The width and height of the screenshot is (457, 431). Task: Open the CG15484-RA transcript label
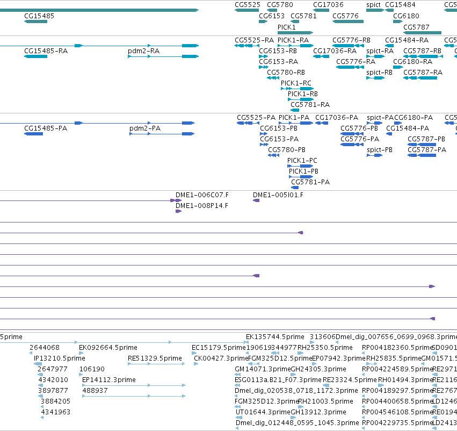click(407, 40)
